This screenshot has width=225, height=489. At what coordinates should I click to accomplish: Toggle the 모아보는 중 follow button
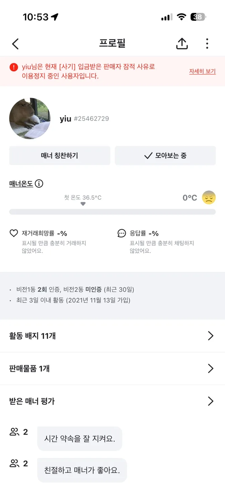pos(165,156)
